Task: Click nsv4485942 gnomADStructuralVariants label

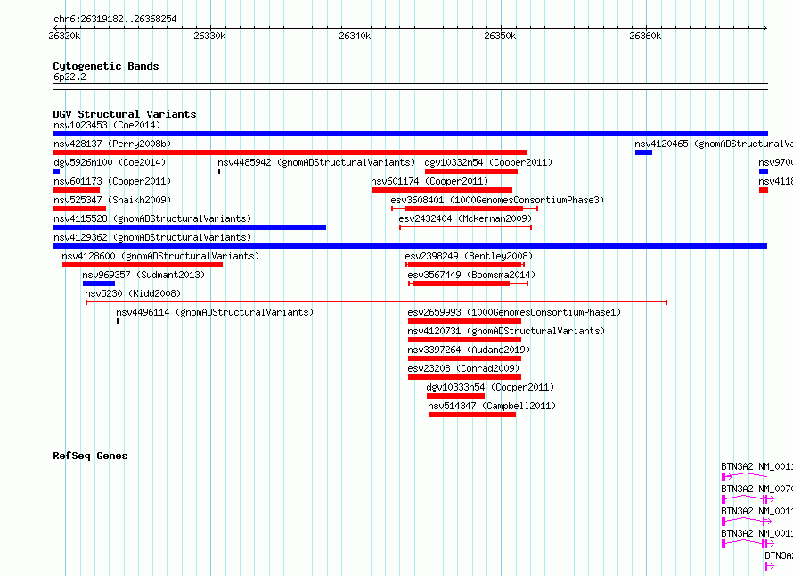Action: (x=316, y=162)
